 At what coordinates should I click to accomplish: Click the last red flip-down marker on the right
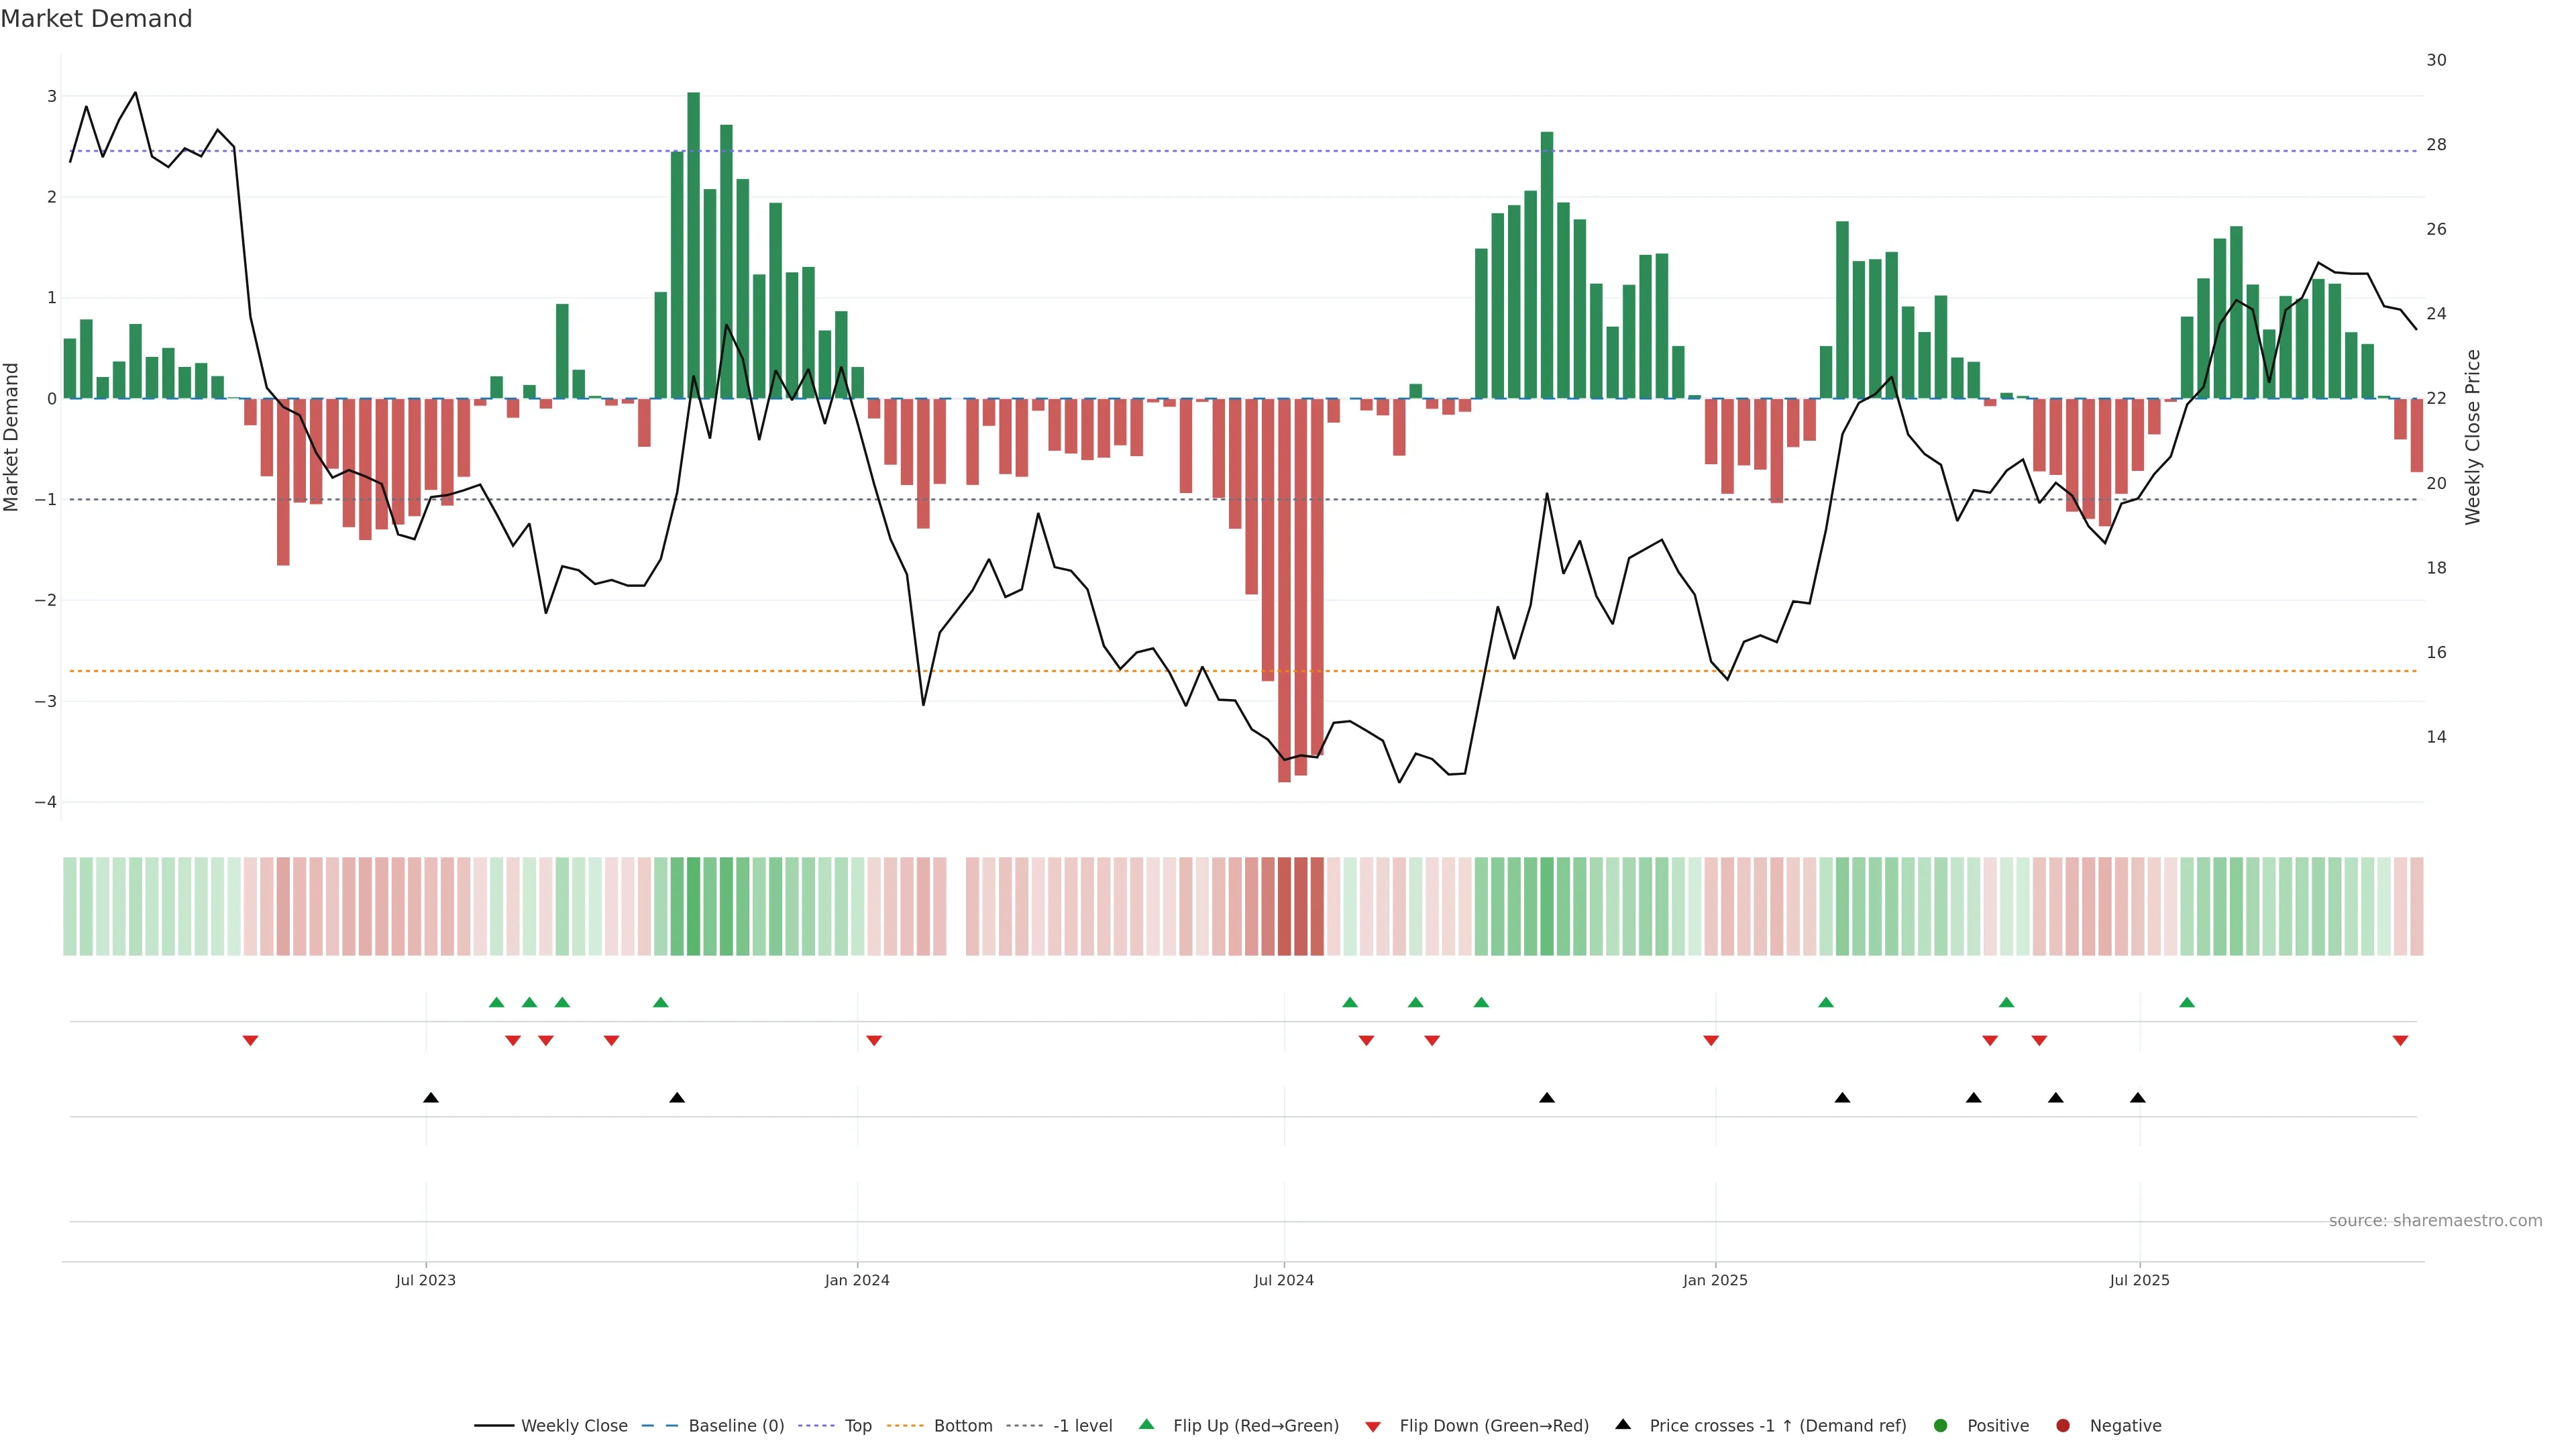(x=2400, y=1041)
